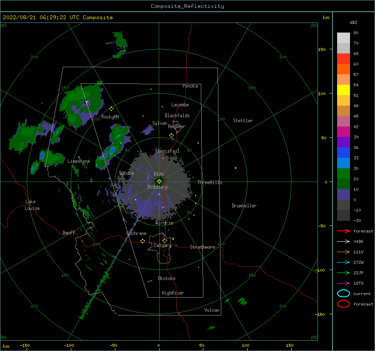Pick the light gray 70-80 dBZ swatch

coord(343,38)
